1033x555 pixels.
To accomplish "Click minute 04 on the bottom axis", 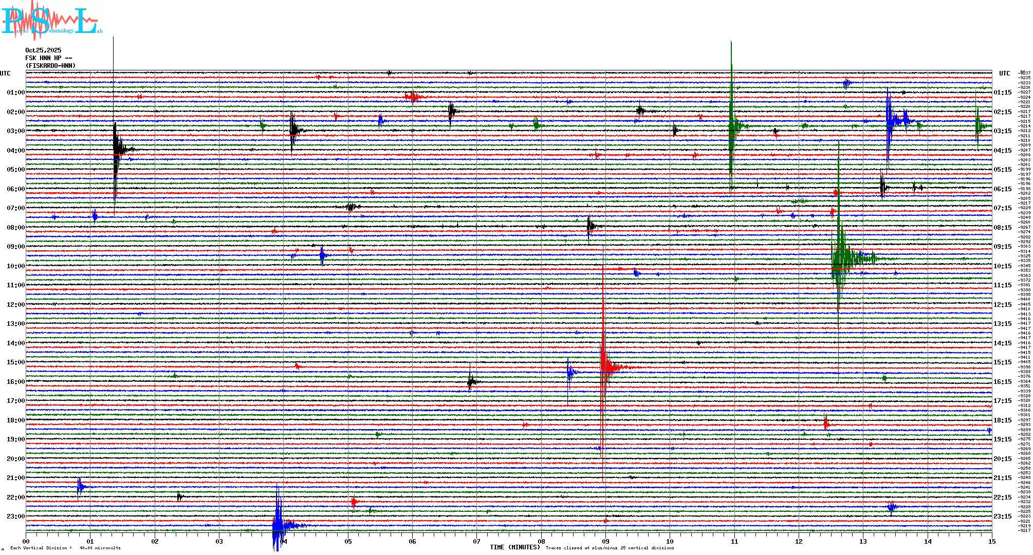I will [x=284, y=541].
